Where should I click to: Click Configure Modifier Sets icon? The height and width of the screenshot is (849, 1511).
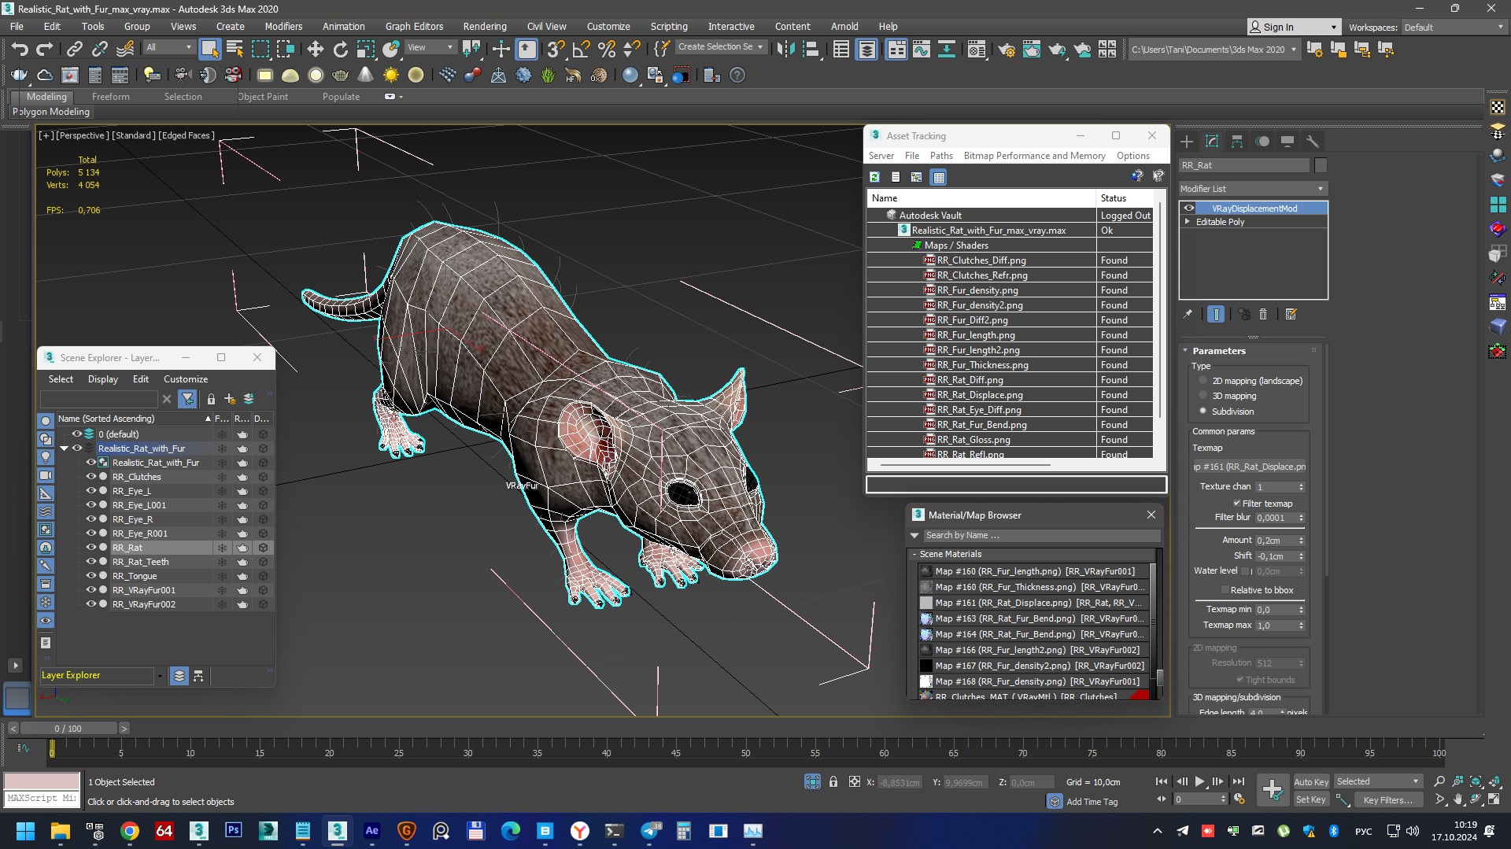pos(1291,314)
